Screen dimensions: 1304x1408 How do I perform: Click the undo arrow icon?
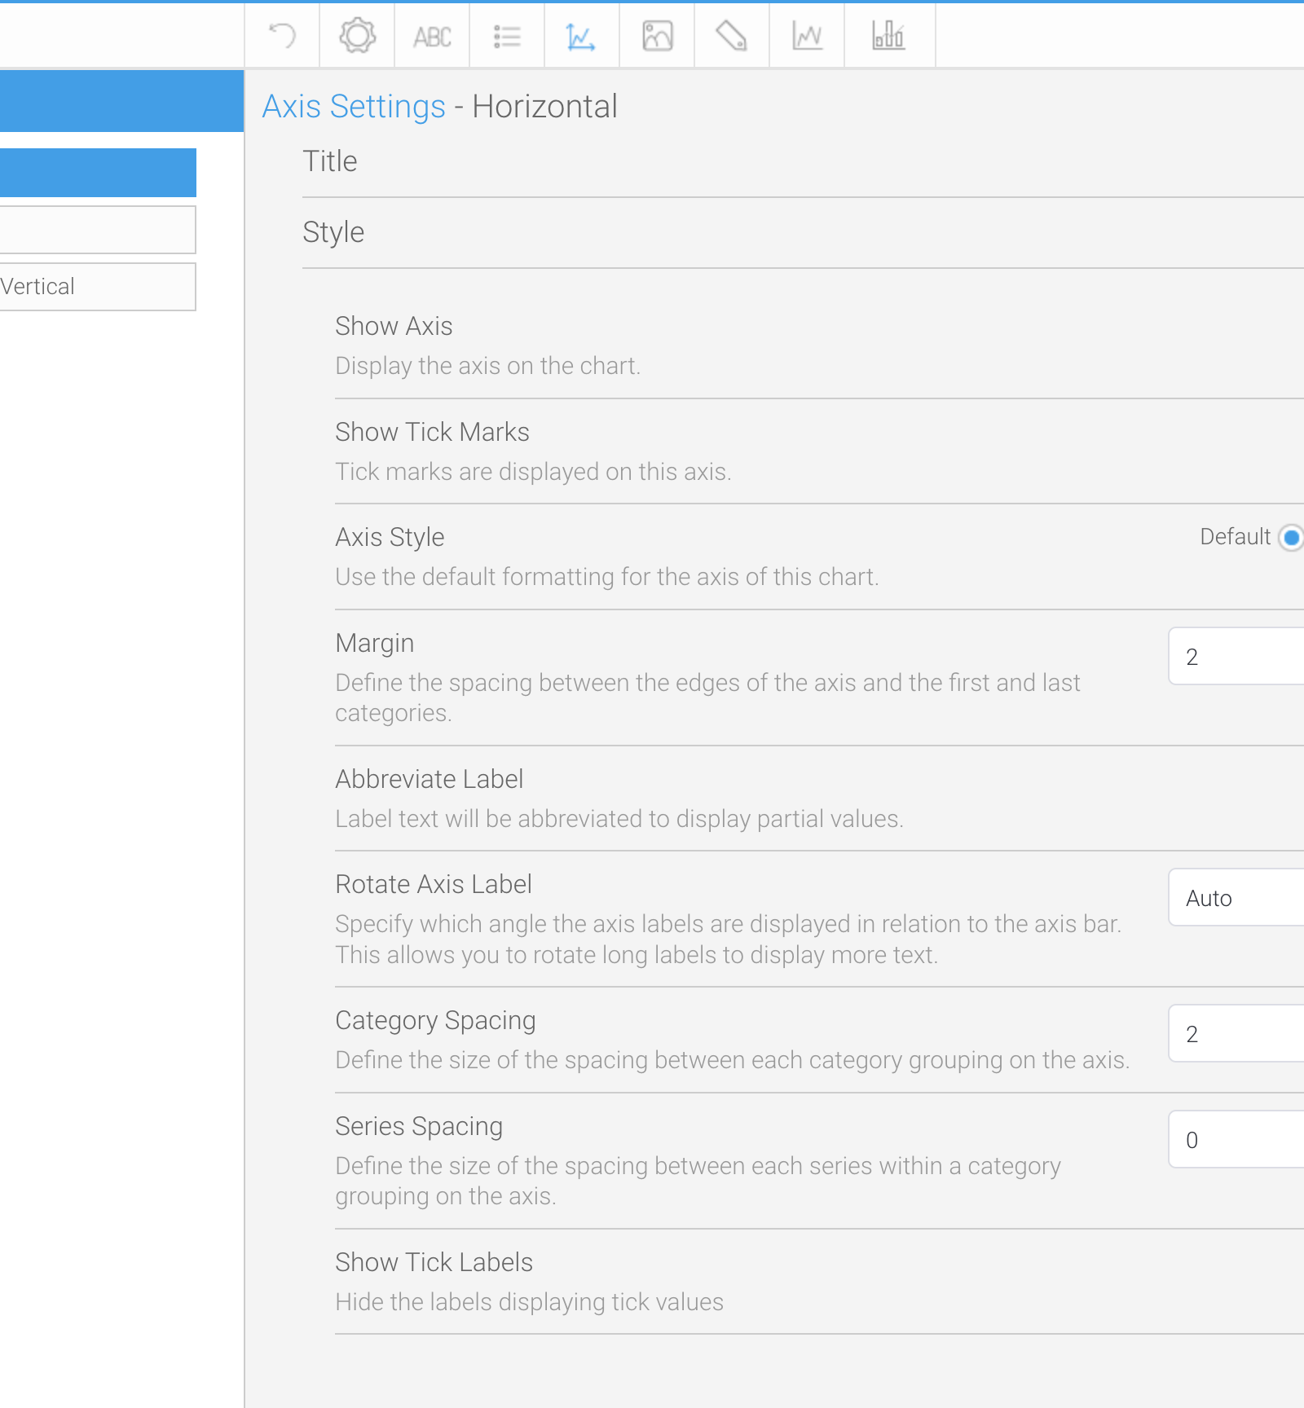pyautogui.click(x=282, y=36)
